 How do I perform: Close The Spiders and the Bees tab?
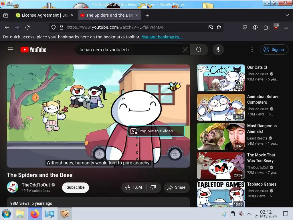(136, 15)
